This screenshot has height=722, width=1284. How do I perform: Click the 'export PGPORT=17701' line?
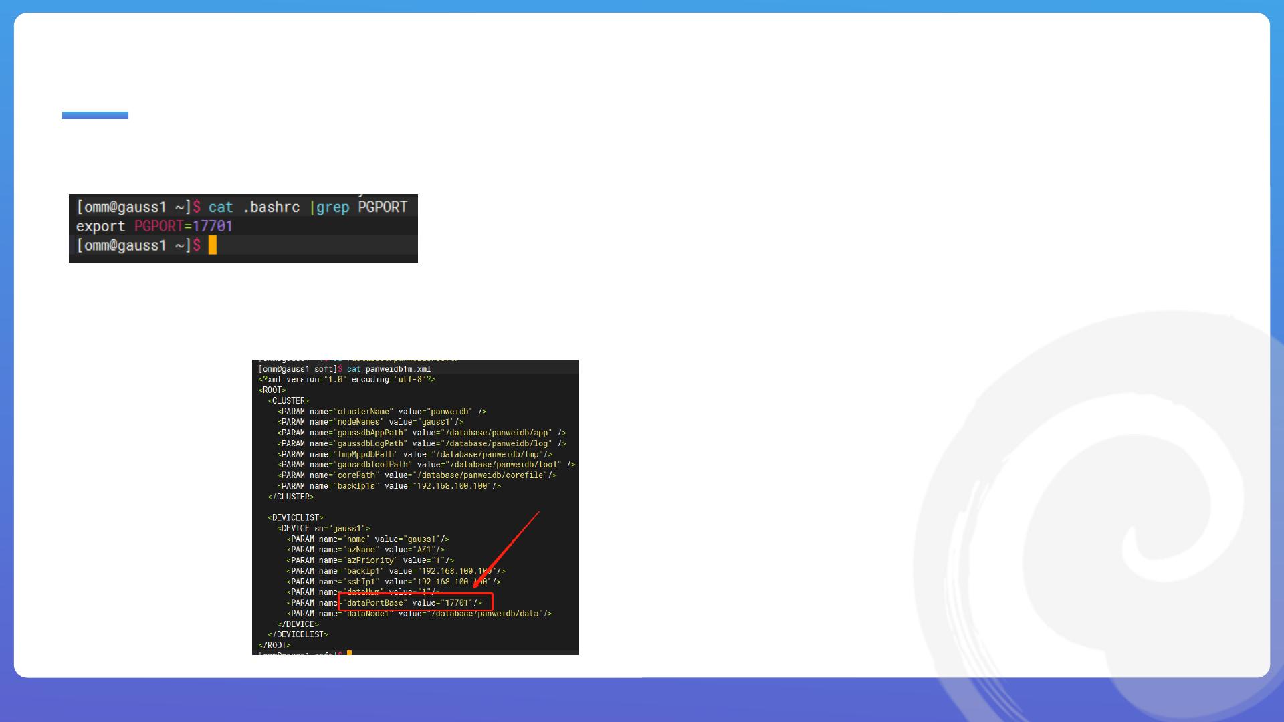[x=154, y=226]
